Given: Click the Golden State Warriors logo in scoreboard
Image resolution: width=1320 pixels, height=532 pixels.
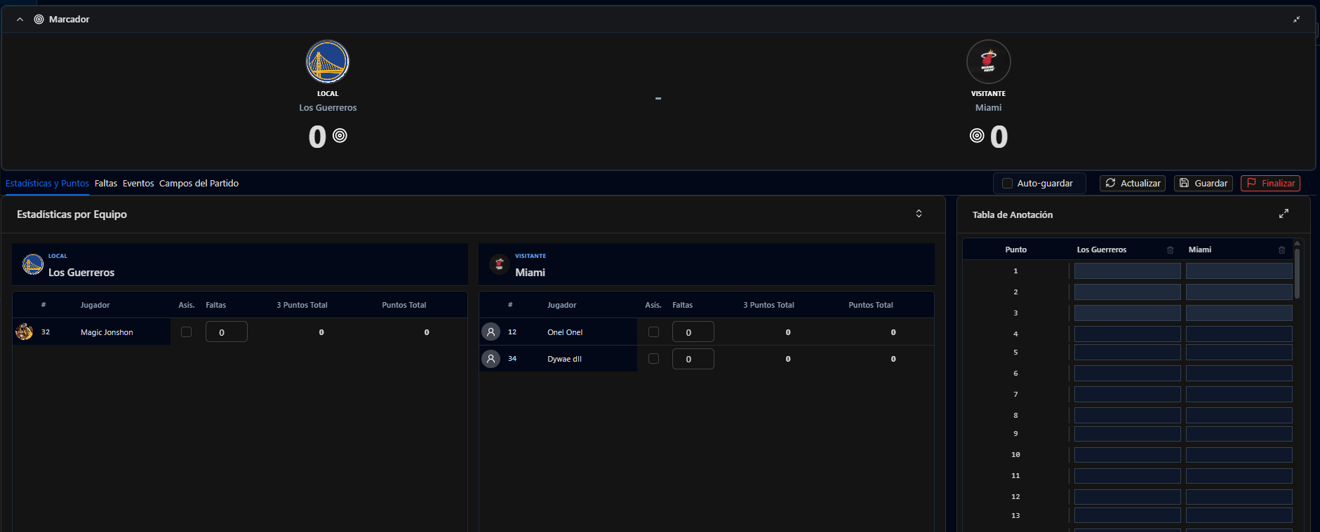Looking at the screenshot, I should click(x=328, y=62).
